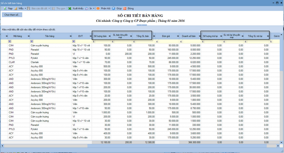
Task: Click the pin icon in Đơn giá header
Action: 178,36
